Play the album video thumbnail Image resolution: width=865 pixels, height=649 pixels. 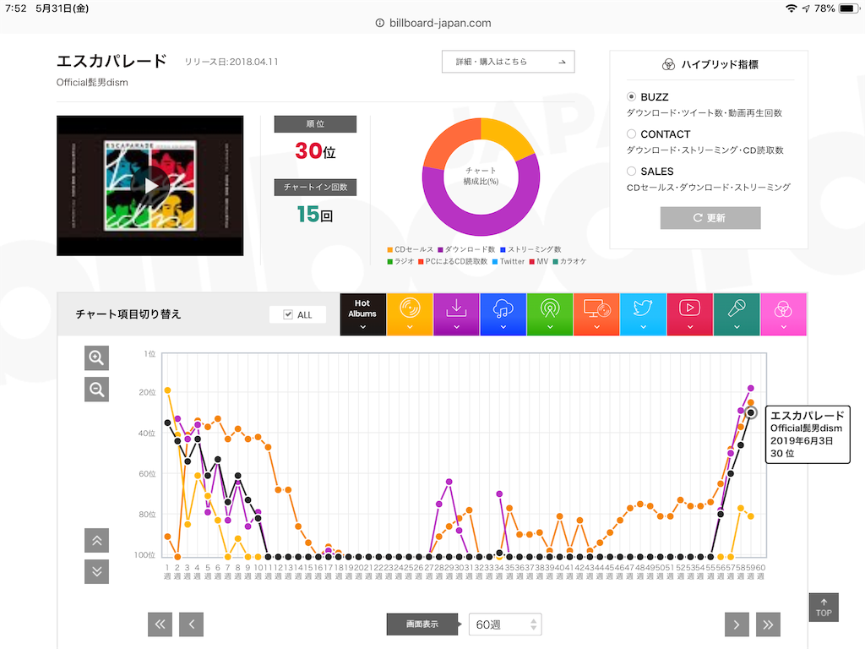pyautogui.click(x=150, y=186)
